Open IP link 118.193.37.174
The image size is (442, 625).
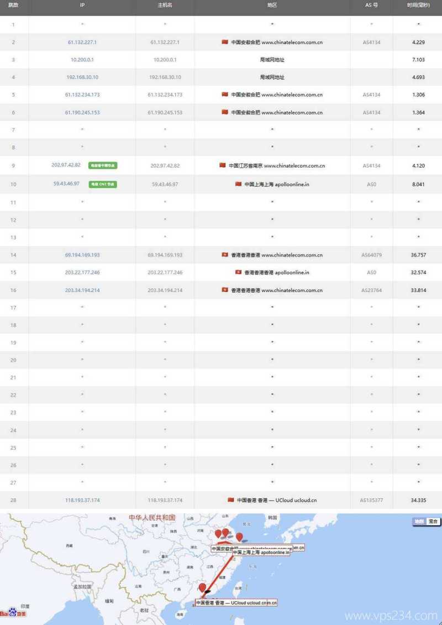click(82, 499)
